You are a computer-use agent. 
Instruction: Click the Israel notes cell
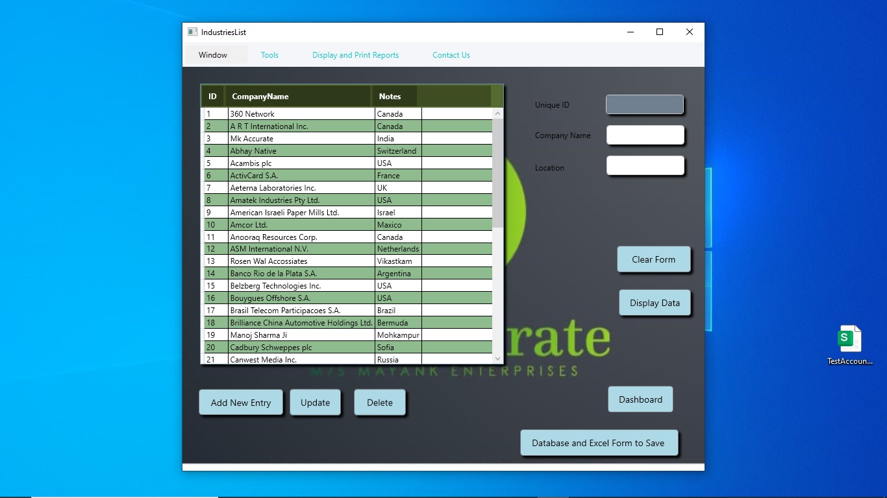[398, 213]
